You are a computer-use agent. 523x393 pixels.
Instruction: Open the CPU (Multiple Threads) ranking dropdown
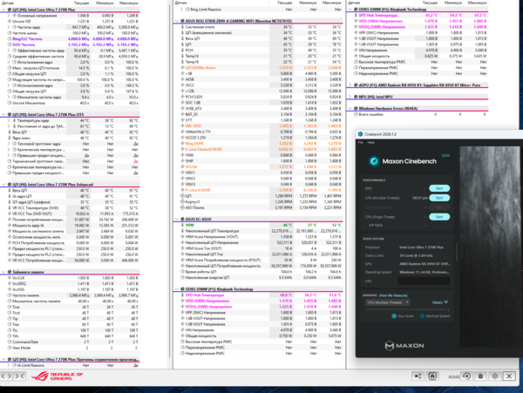click(x=387, y=302)
